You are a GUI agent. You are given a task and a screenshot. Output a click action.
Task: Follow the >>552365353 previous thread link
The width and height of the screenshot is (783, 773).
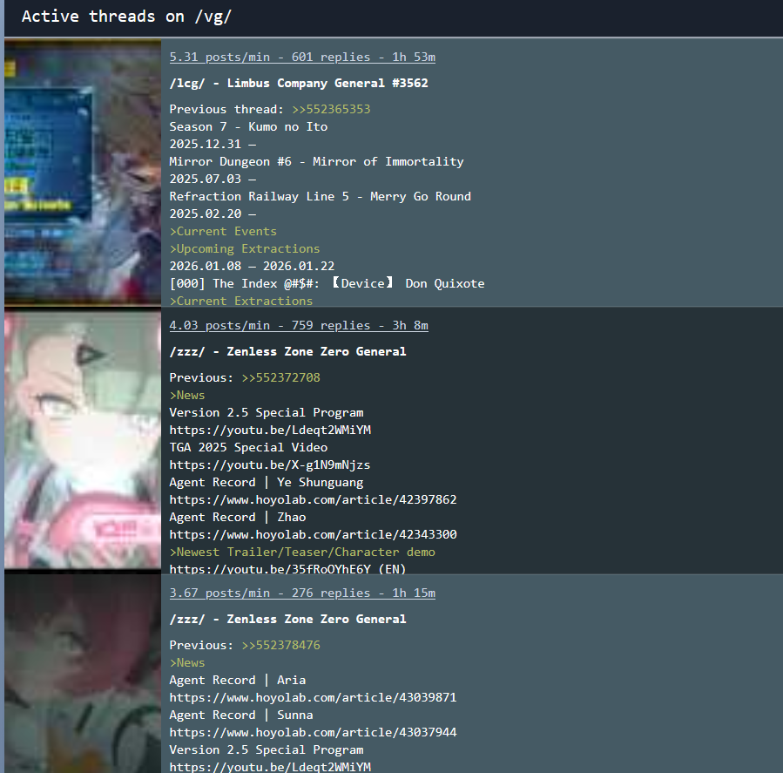tap(331, 109)
